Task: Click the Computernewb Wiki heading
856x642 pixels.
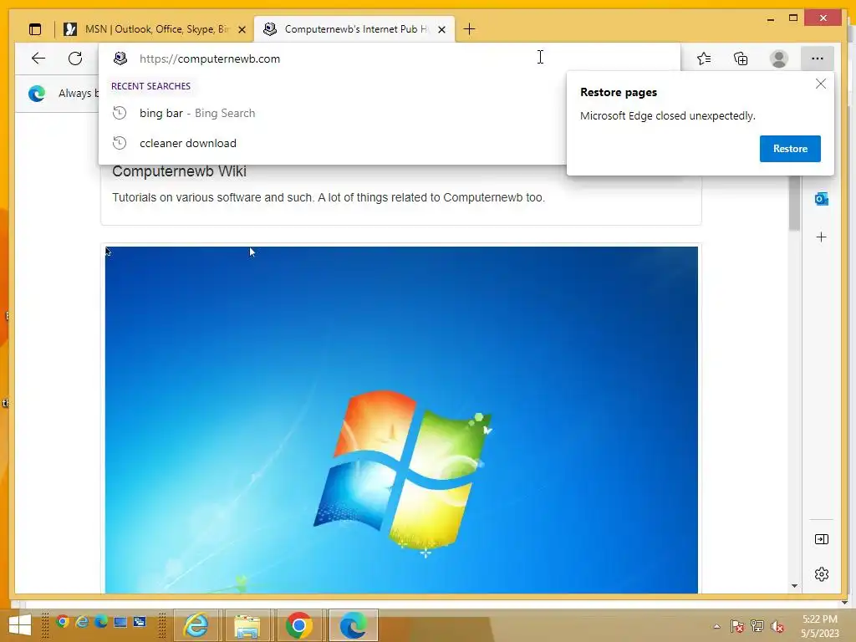Action: click(x=179, y=171)
